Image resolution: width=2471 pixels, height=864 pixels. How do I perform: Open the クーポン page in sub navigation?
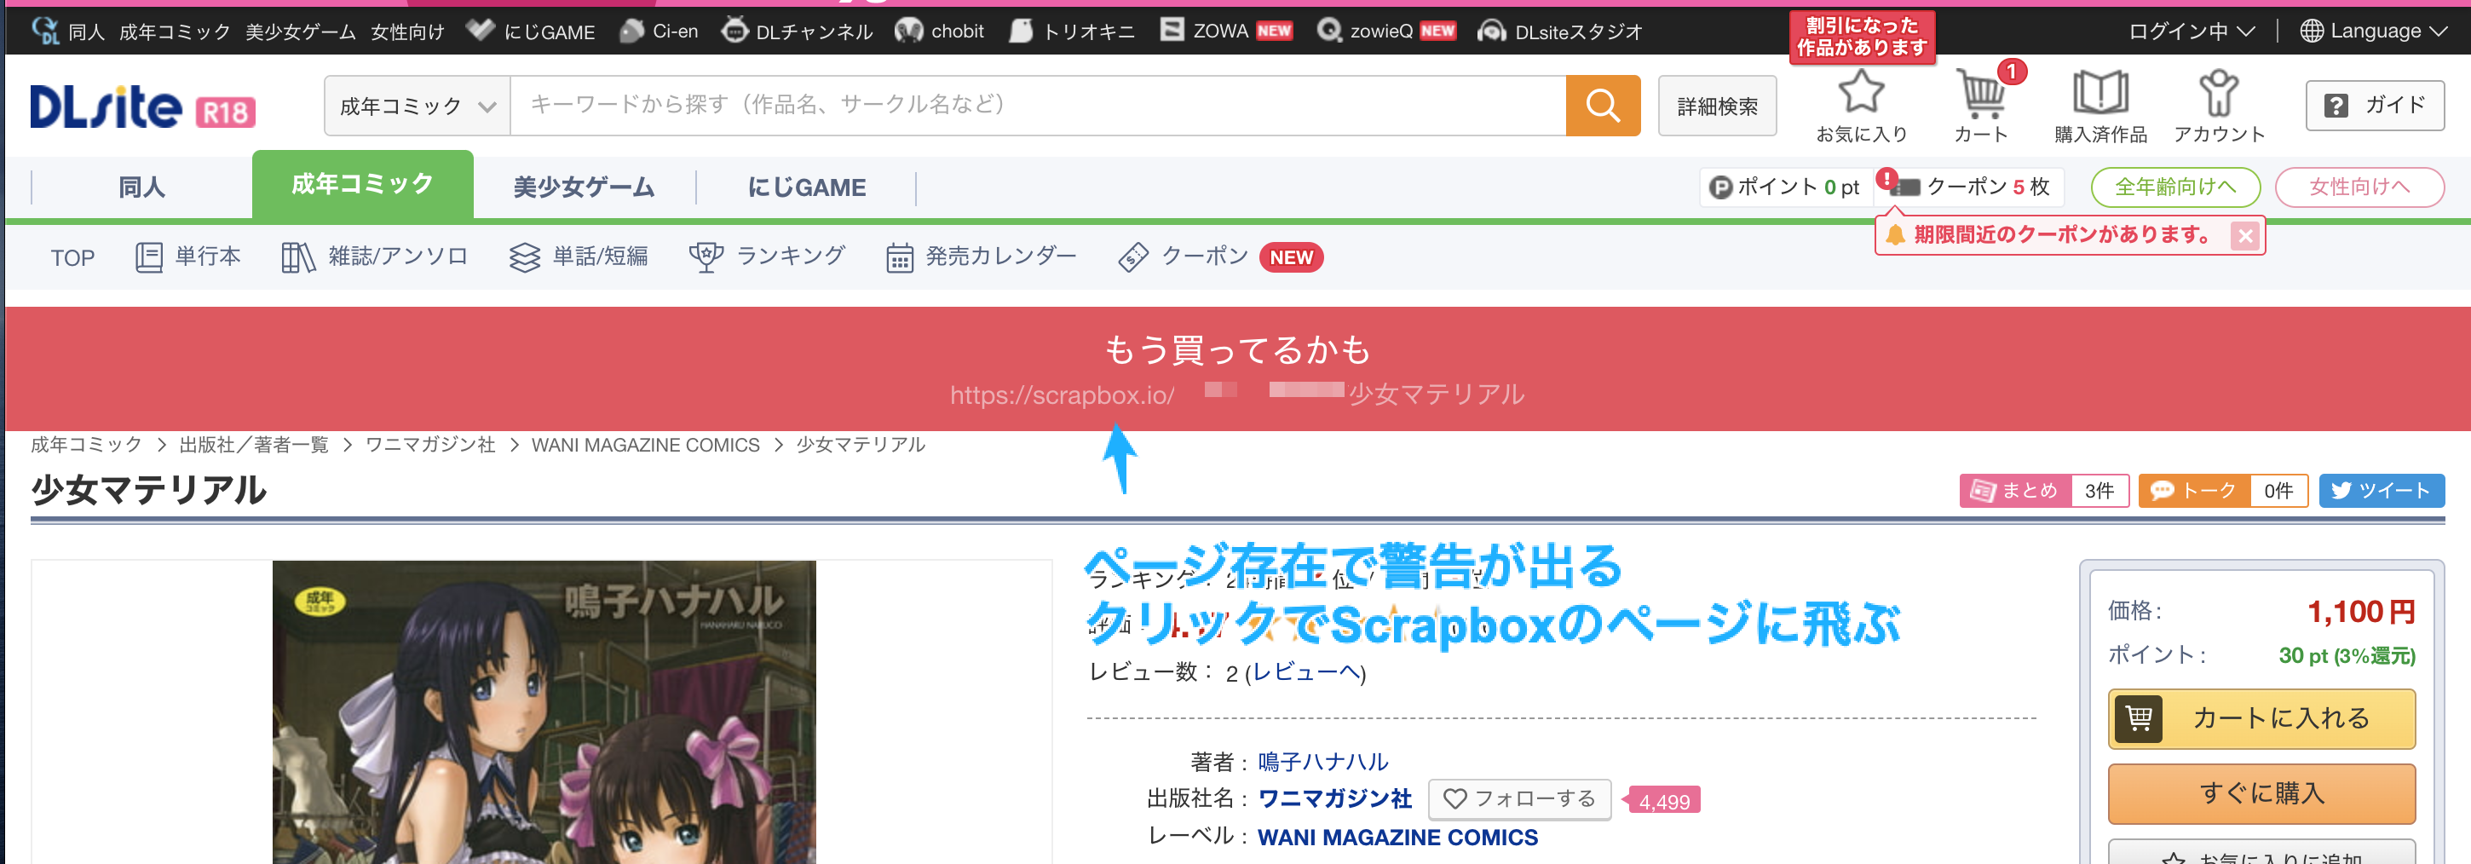coord(1220,257)
